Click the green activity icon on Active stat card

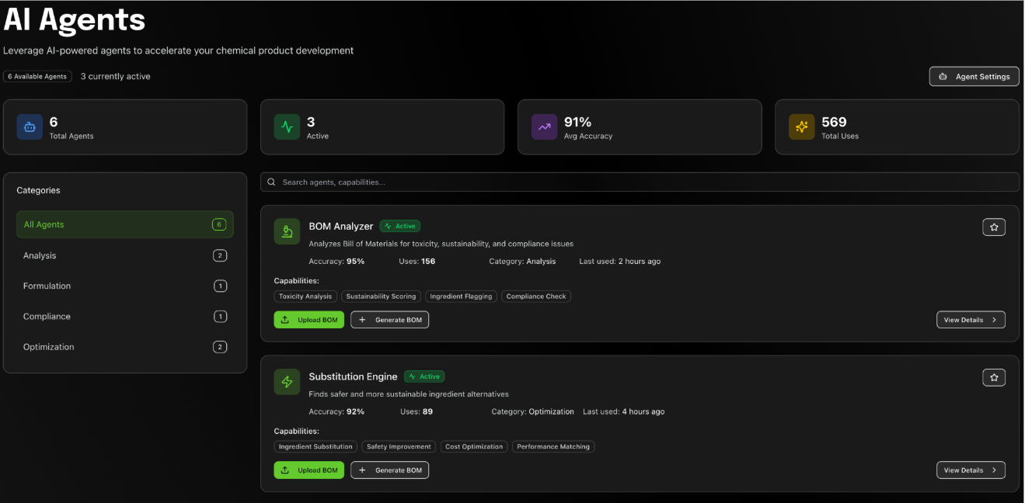click(287, 127)
